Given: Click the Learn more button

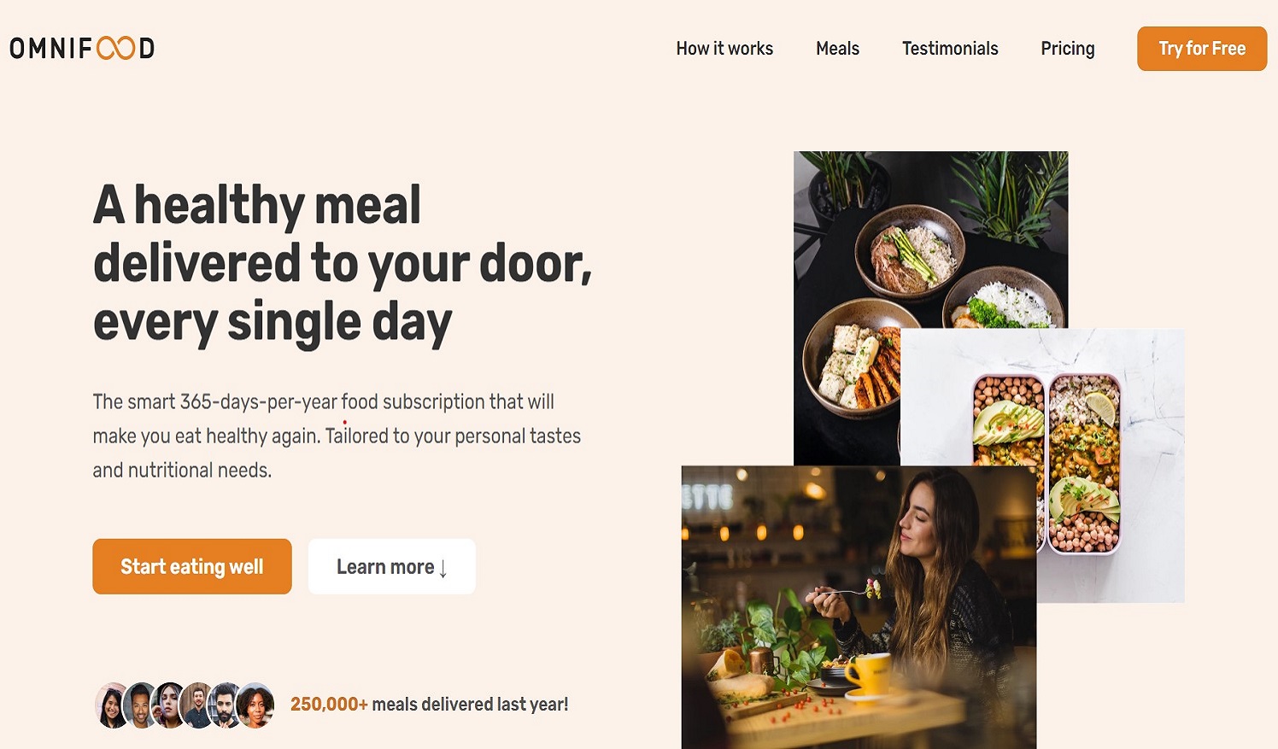Looking at the screenshot, I should 391,566.
